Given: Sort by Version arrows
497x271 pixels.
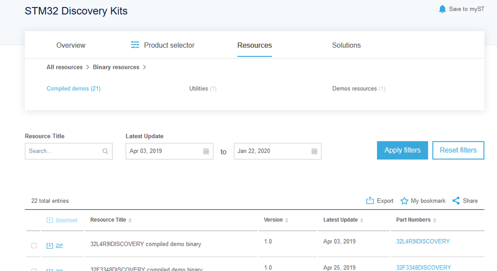Looking at the screenshot, I should click(287, 220).
